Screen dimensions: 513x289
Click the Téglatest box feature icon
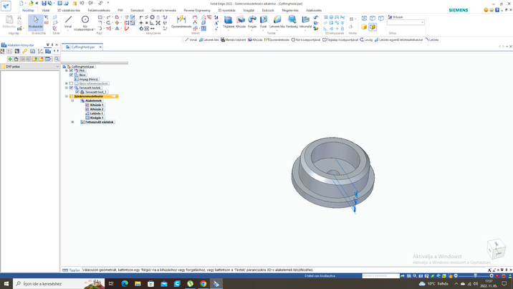point(228,22)
